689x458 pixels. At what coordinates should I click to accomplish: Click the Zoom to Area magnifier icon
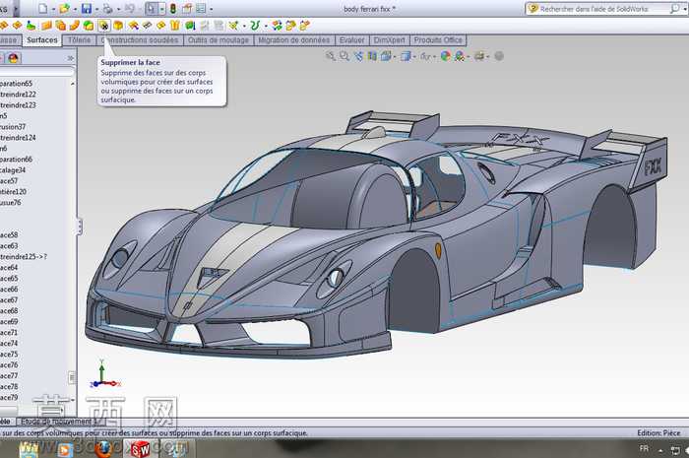pyautogui.click(x=344, y=56)
